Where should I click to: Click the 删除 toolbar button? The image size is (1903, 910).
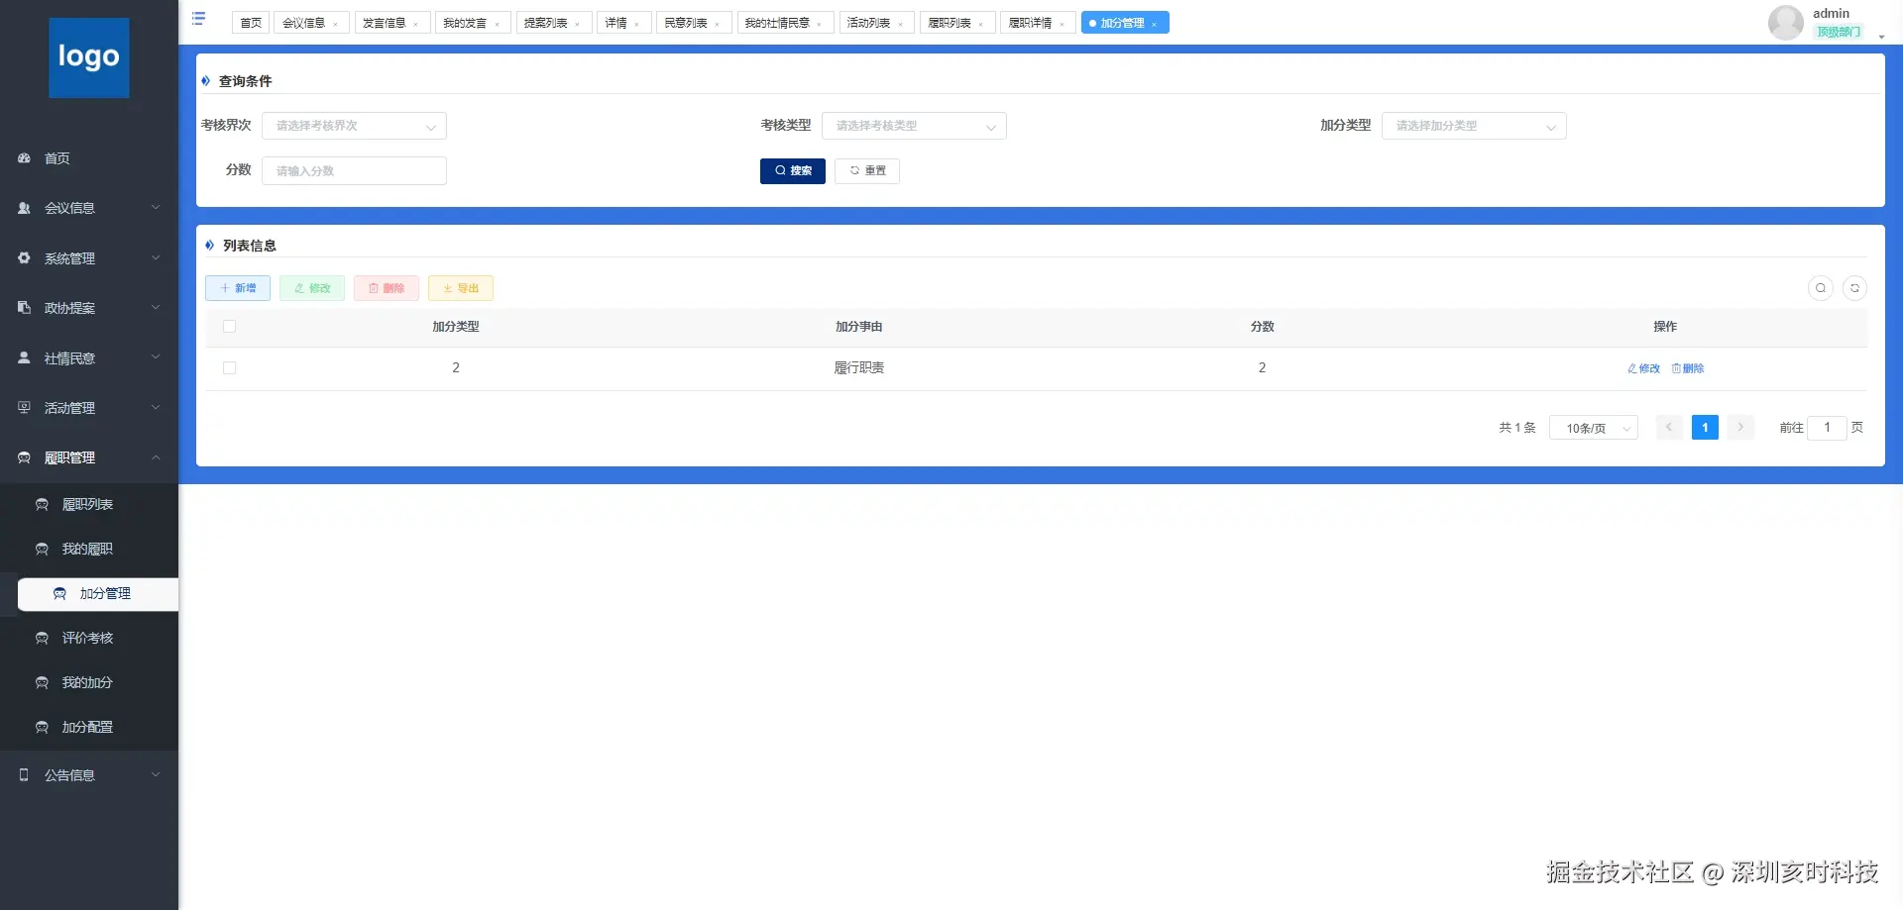[387, 288]
